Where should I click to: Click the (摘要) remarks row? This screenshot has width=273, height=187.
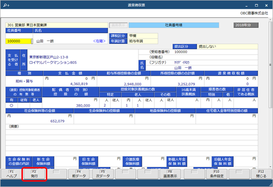coord(132,127)
